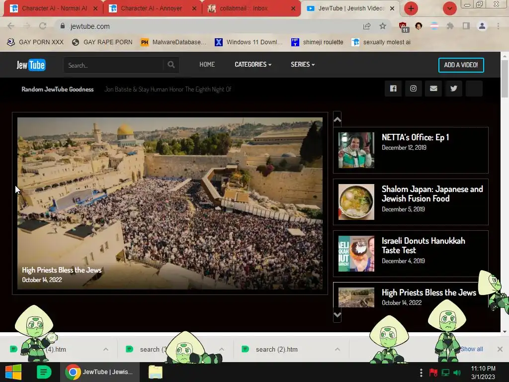This screenshot has width=509, height=382.
Task: Click Israeli Donuts Hanukkah Taste Test title
Action: tap(424, 246)
